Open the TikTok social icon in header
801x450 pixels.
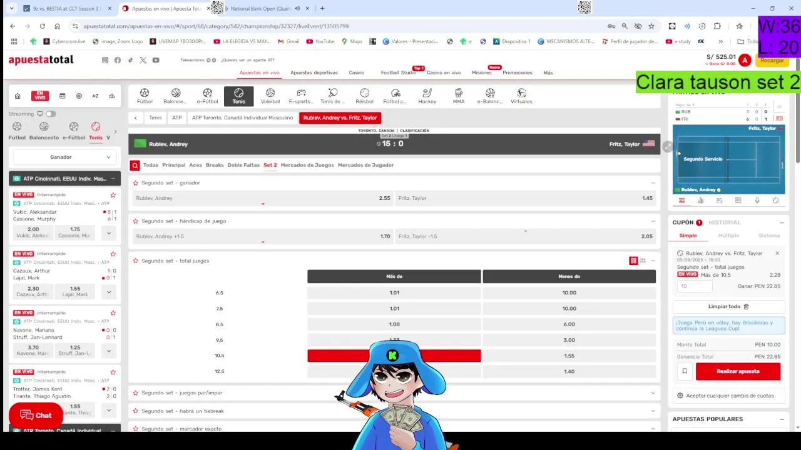click(x=130, y=60)
